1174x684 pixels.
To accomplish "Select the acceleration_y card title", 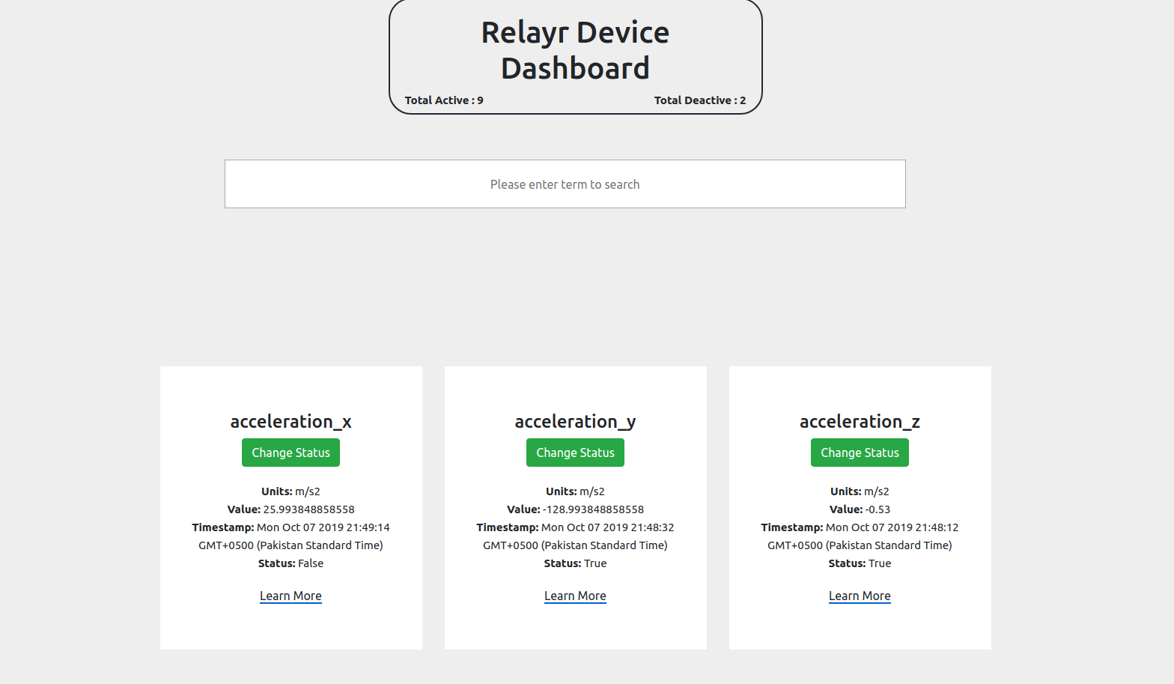I will pos(575,422).
